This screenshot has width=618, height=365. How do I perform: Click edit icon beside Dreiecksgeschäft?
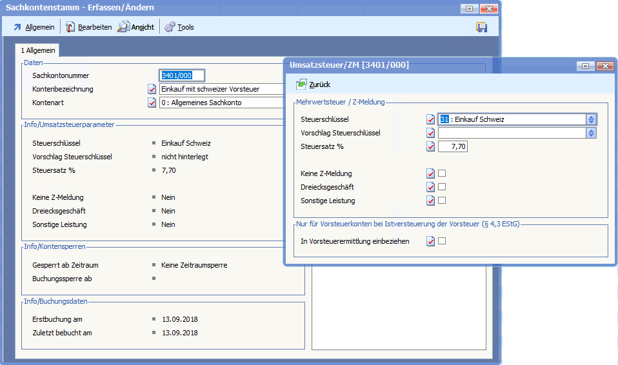tap(430, 187)
